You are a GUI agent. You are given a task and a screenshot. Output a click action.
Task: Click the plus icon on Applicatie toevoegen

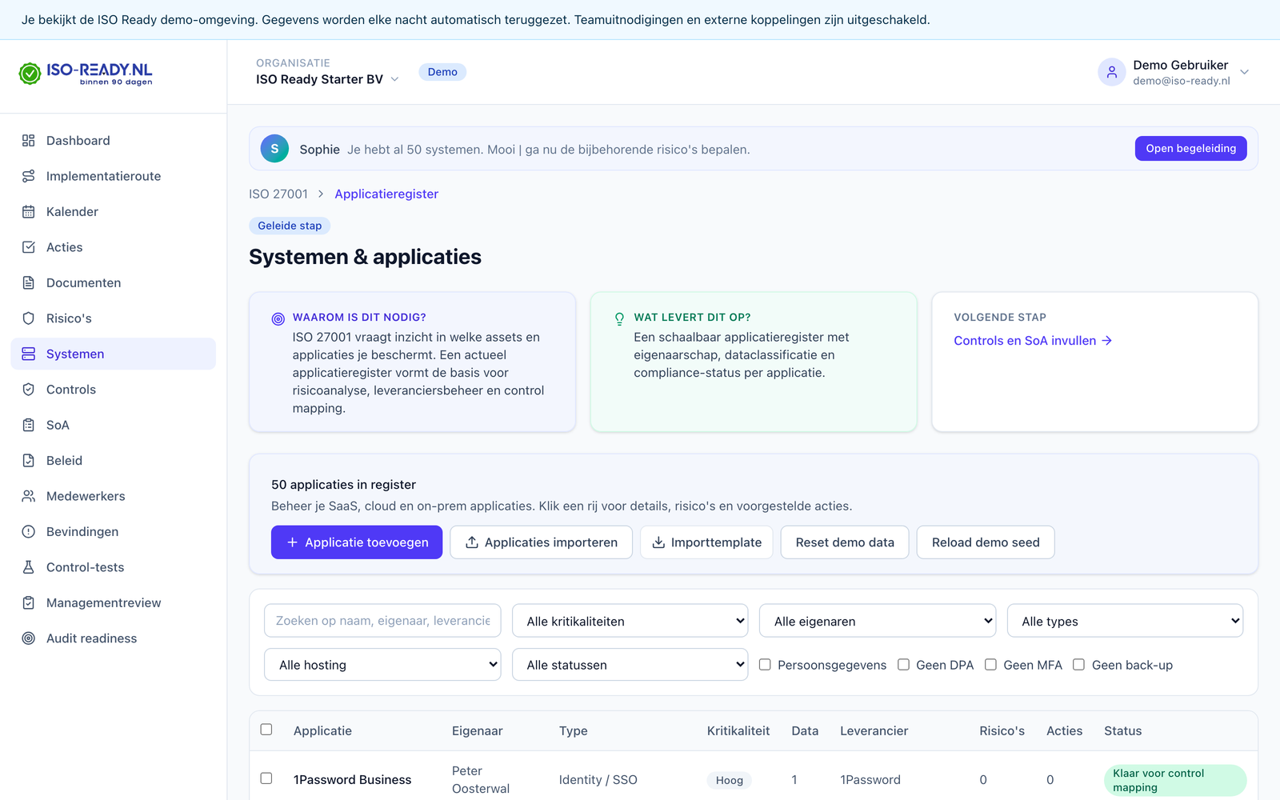click(292, 542)
